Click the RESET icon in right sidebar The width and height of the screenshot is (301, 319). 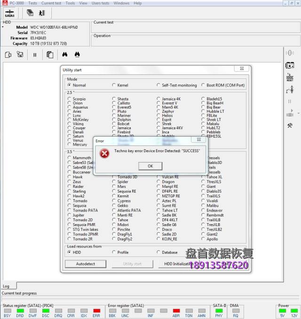pyautogui.click(x=290, y=78)
